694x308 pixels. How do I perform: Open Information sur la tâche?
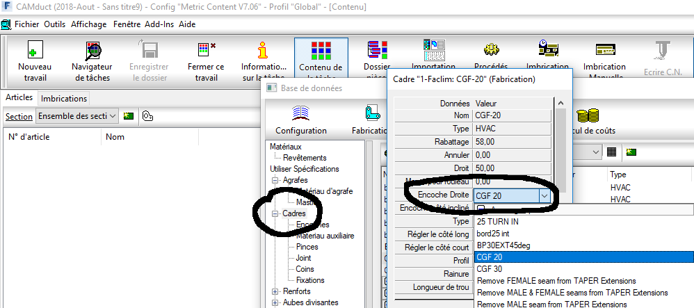point(264,50)
